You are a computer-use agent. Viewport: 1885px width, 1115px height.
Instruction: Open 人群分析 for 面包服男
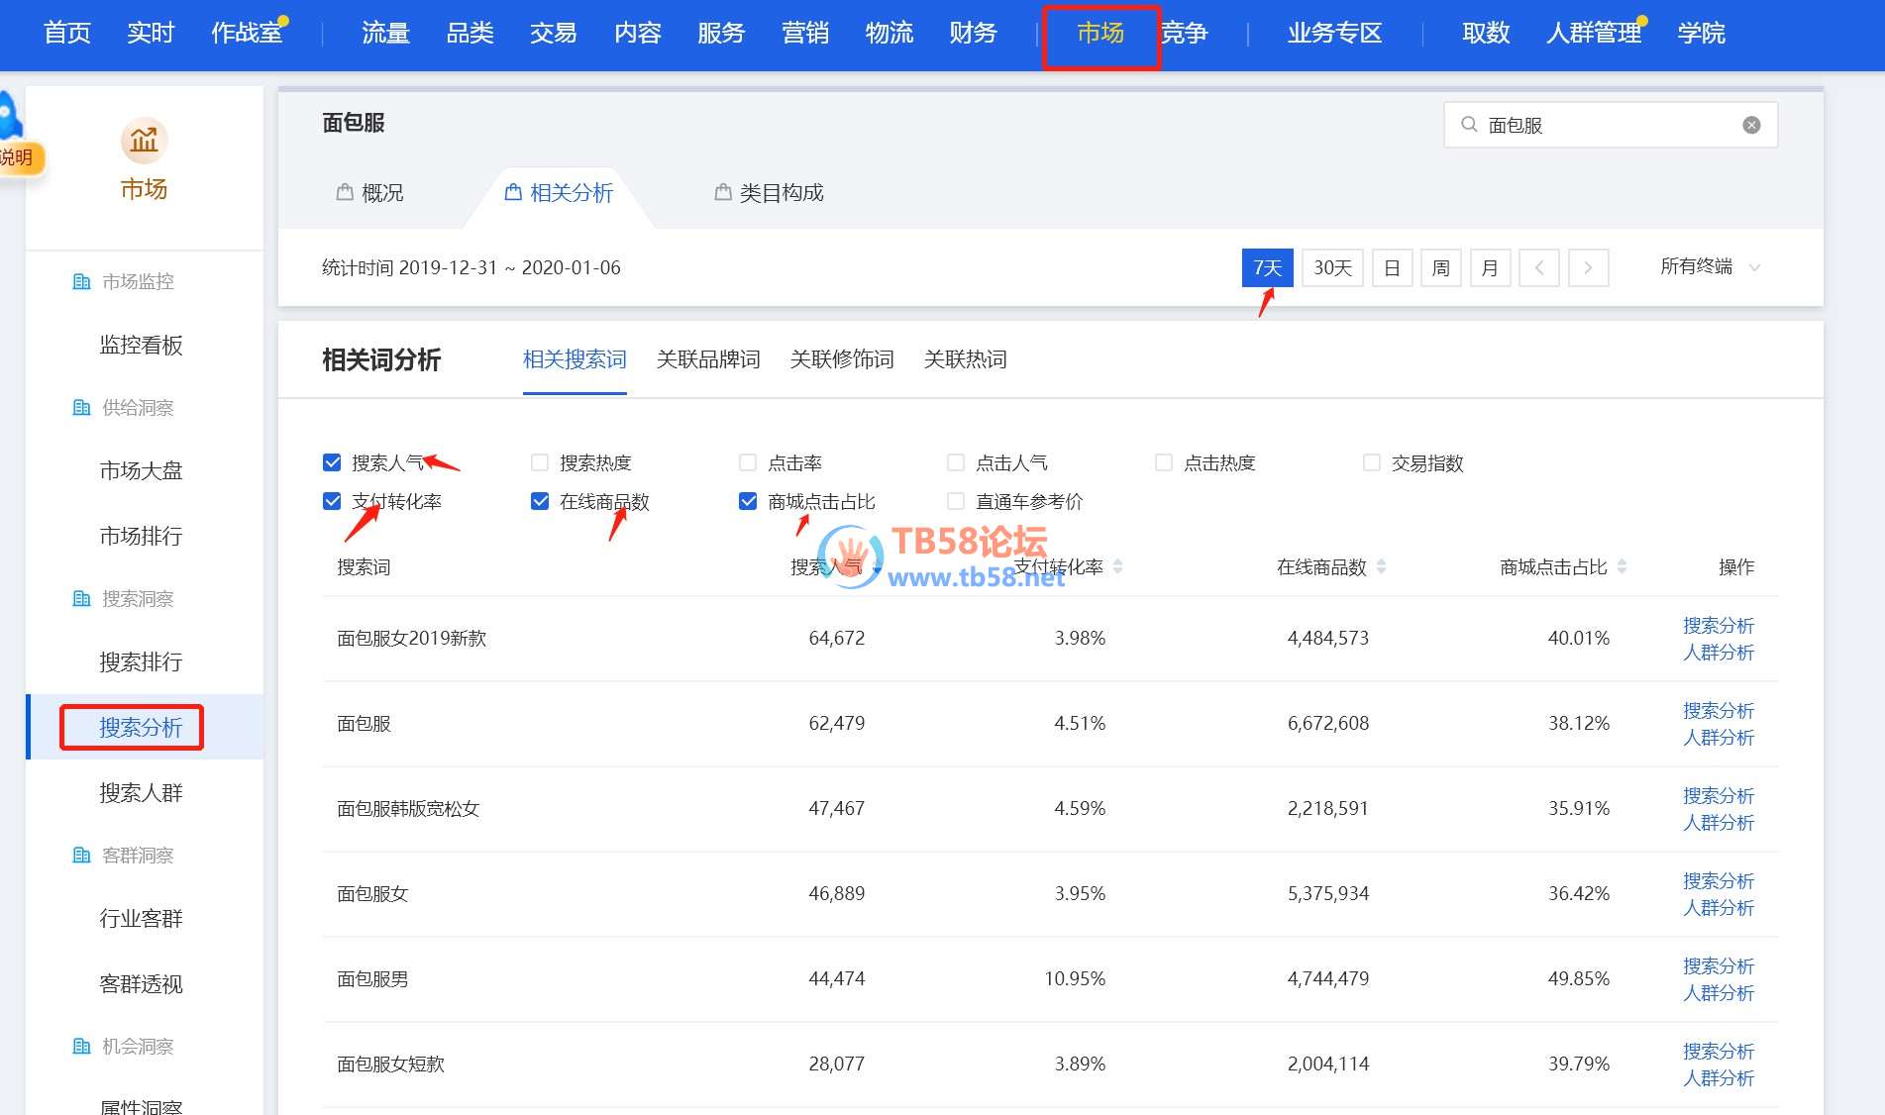click(x=1718, y=993)
